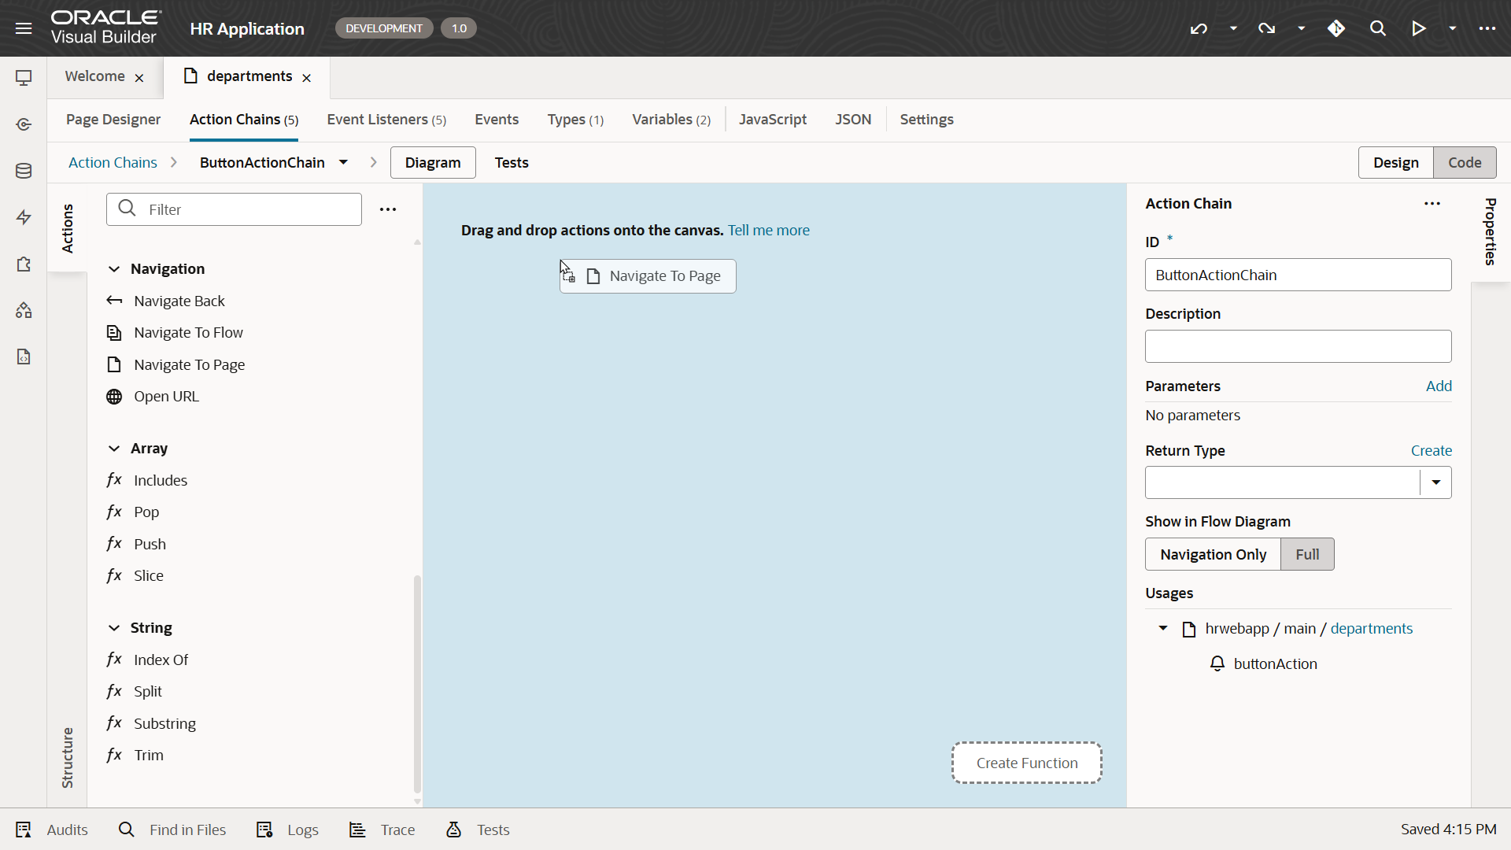The width and height of the screenshot is (1511, 850).
Task: Click the Preview play icon
Action: tap(1418, 28)
